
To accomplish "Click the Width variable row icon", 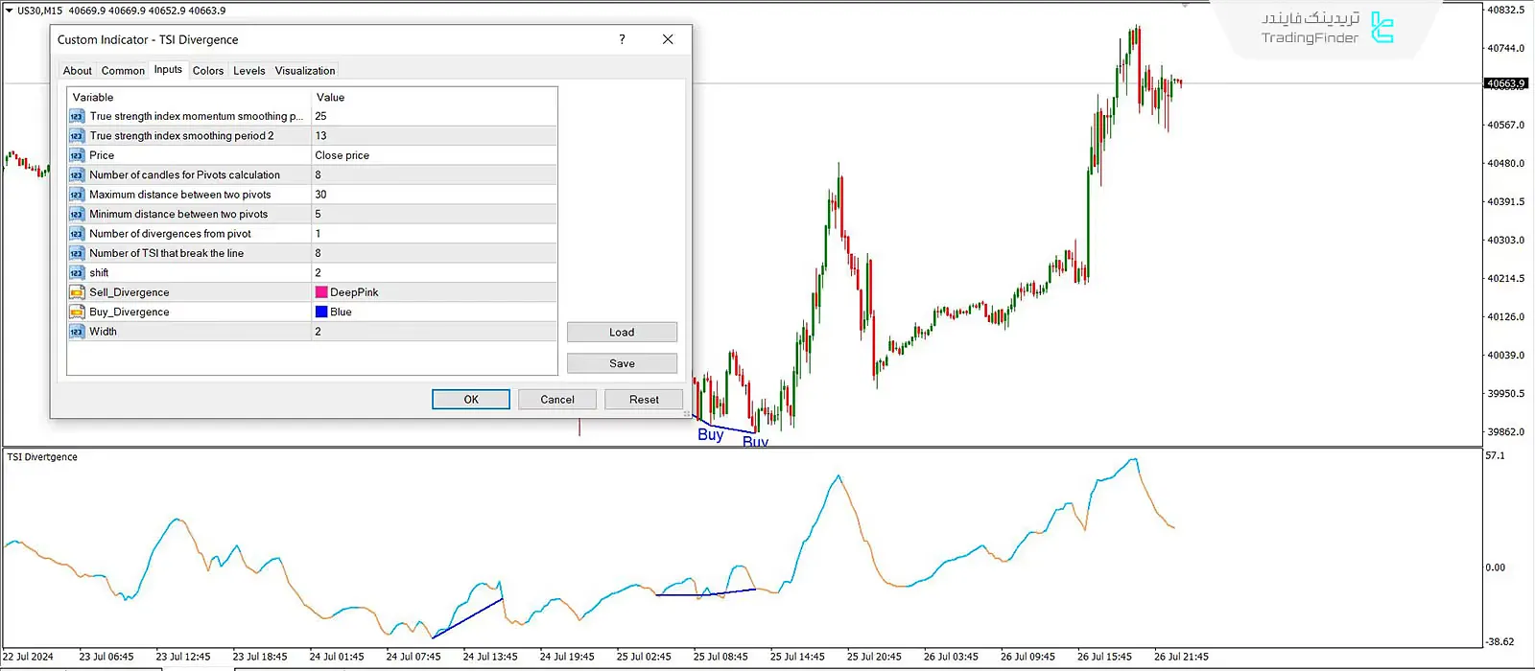I will [77, 332].
